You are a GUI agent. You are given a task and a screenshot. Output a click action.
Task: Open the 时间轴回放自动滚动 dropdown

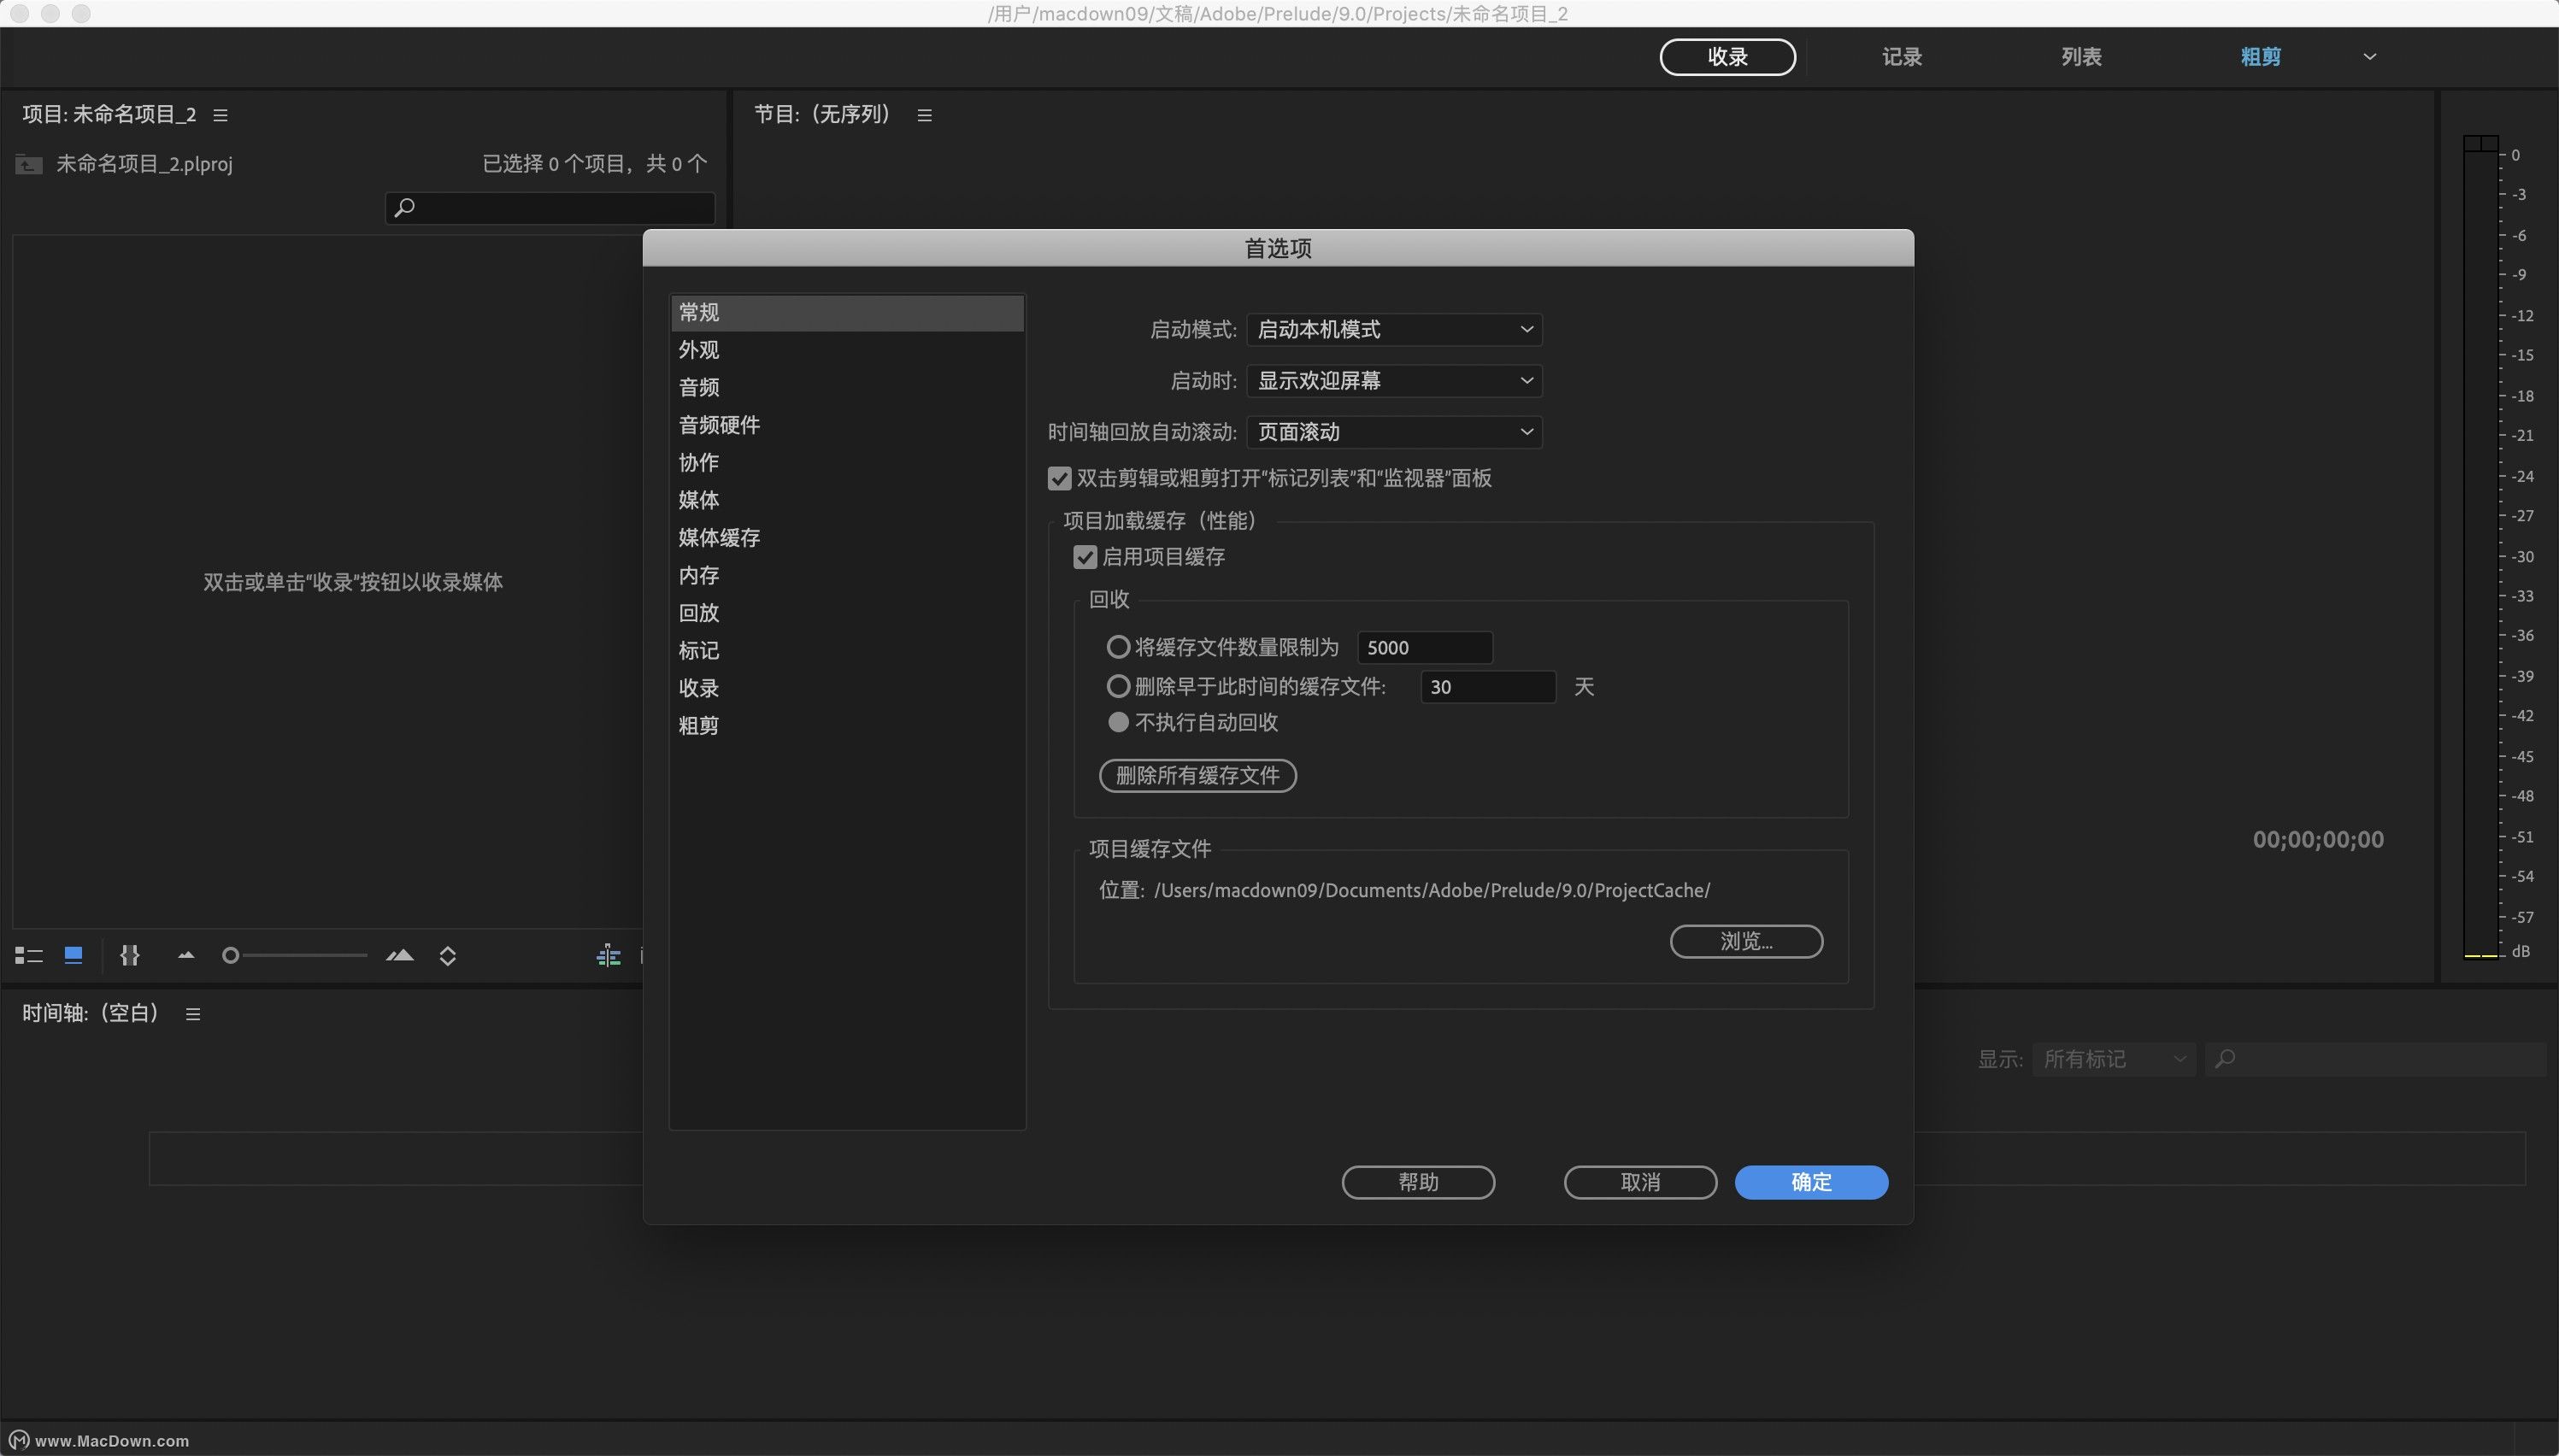click(x=1394, y=432)
